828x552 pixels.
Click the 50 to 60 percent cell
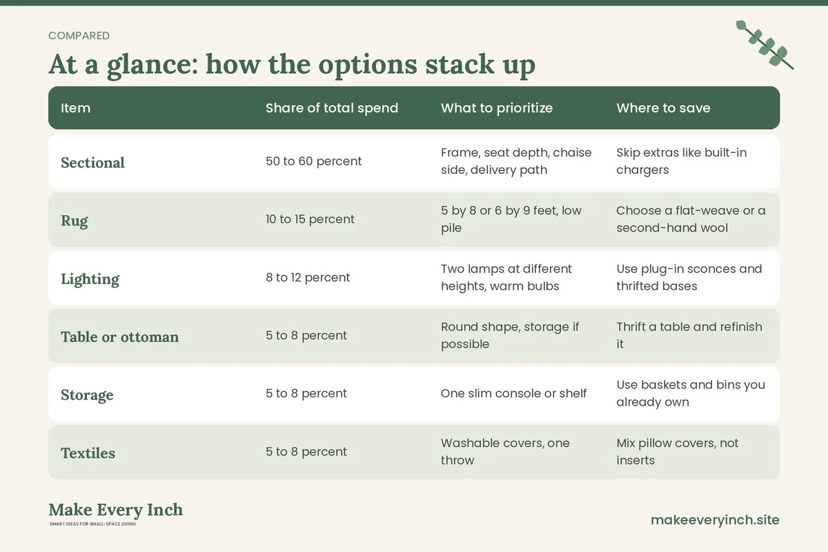pyautogui.click(x=314, y=161)
